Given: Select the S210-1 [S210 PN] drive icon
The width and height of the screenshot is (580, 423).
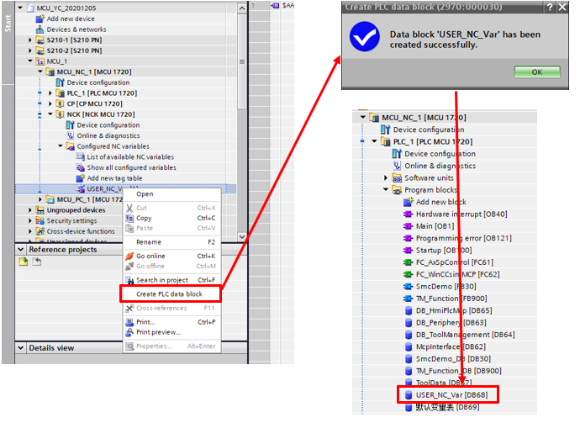Looking at the screenshot, I should pyautogui.click(x=40, y=40).
